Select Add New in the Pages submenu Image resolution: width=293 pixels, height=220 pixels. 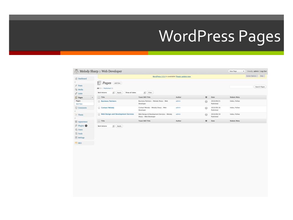(x=79, y=104)
